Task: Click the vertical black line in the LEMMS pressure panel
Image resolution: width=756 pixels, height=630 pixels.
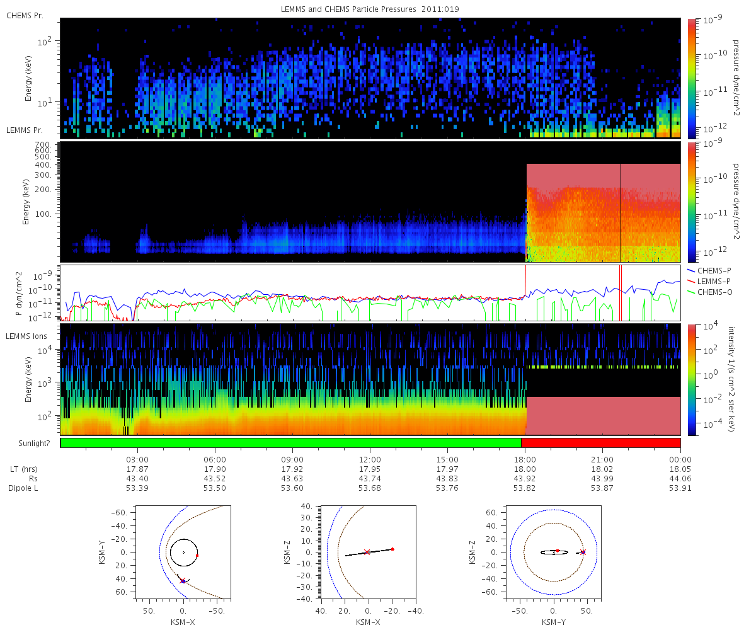Action: pos(621,213)
